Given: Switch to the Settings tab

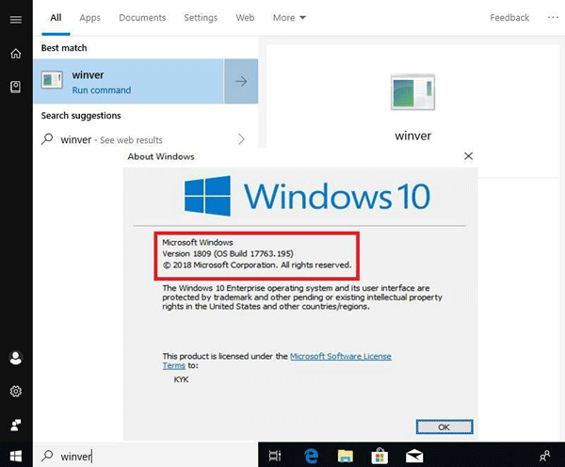Looking at the screenshot, I should 201,18.
